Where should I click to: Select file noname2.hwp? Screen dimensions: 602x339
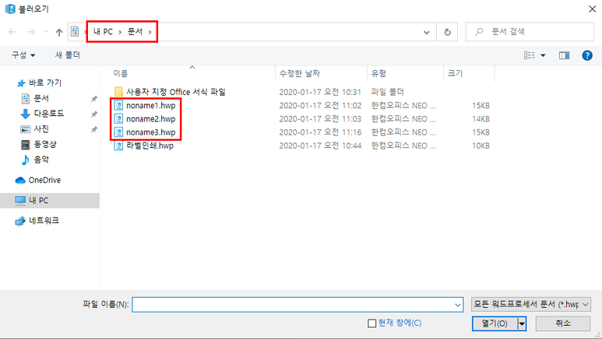[x=151, y=119]
